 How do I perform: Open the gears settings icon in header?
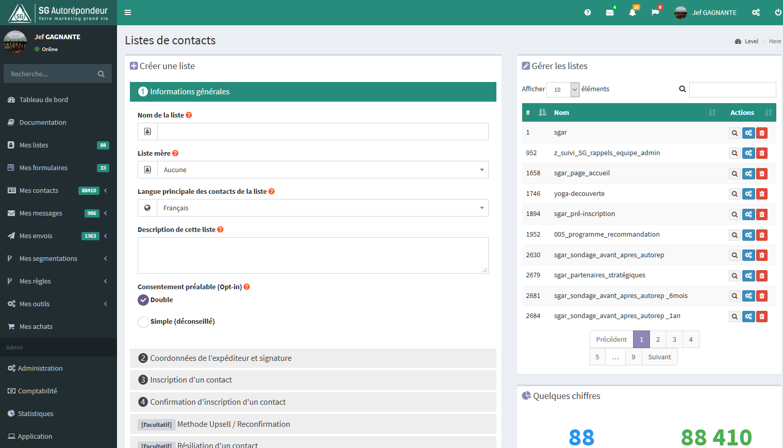pyautogui.click(x=756, y=12)
